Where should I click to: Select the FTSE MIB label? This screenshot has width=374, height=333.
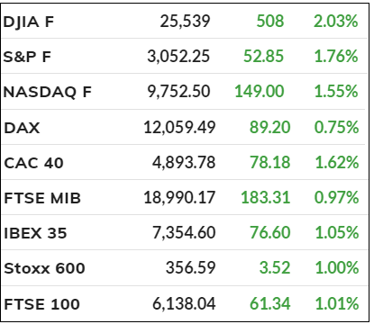click(42, 198)
